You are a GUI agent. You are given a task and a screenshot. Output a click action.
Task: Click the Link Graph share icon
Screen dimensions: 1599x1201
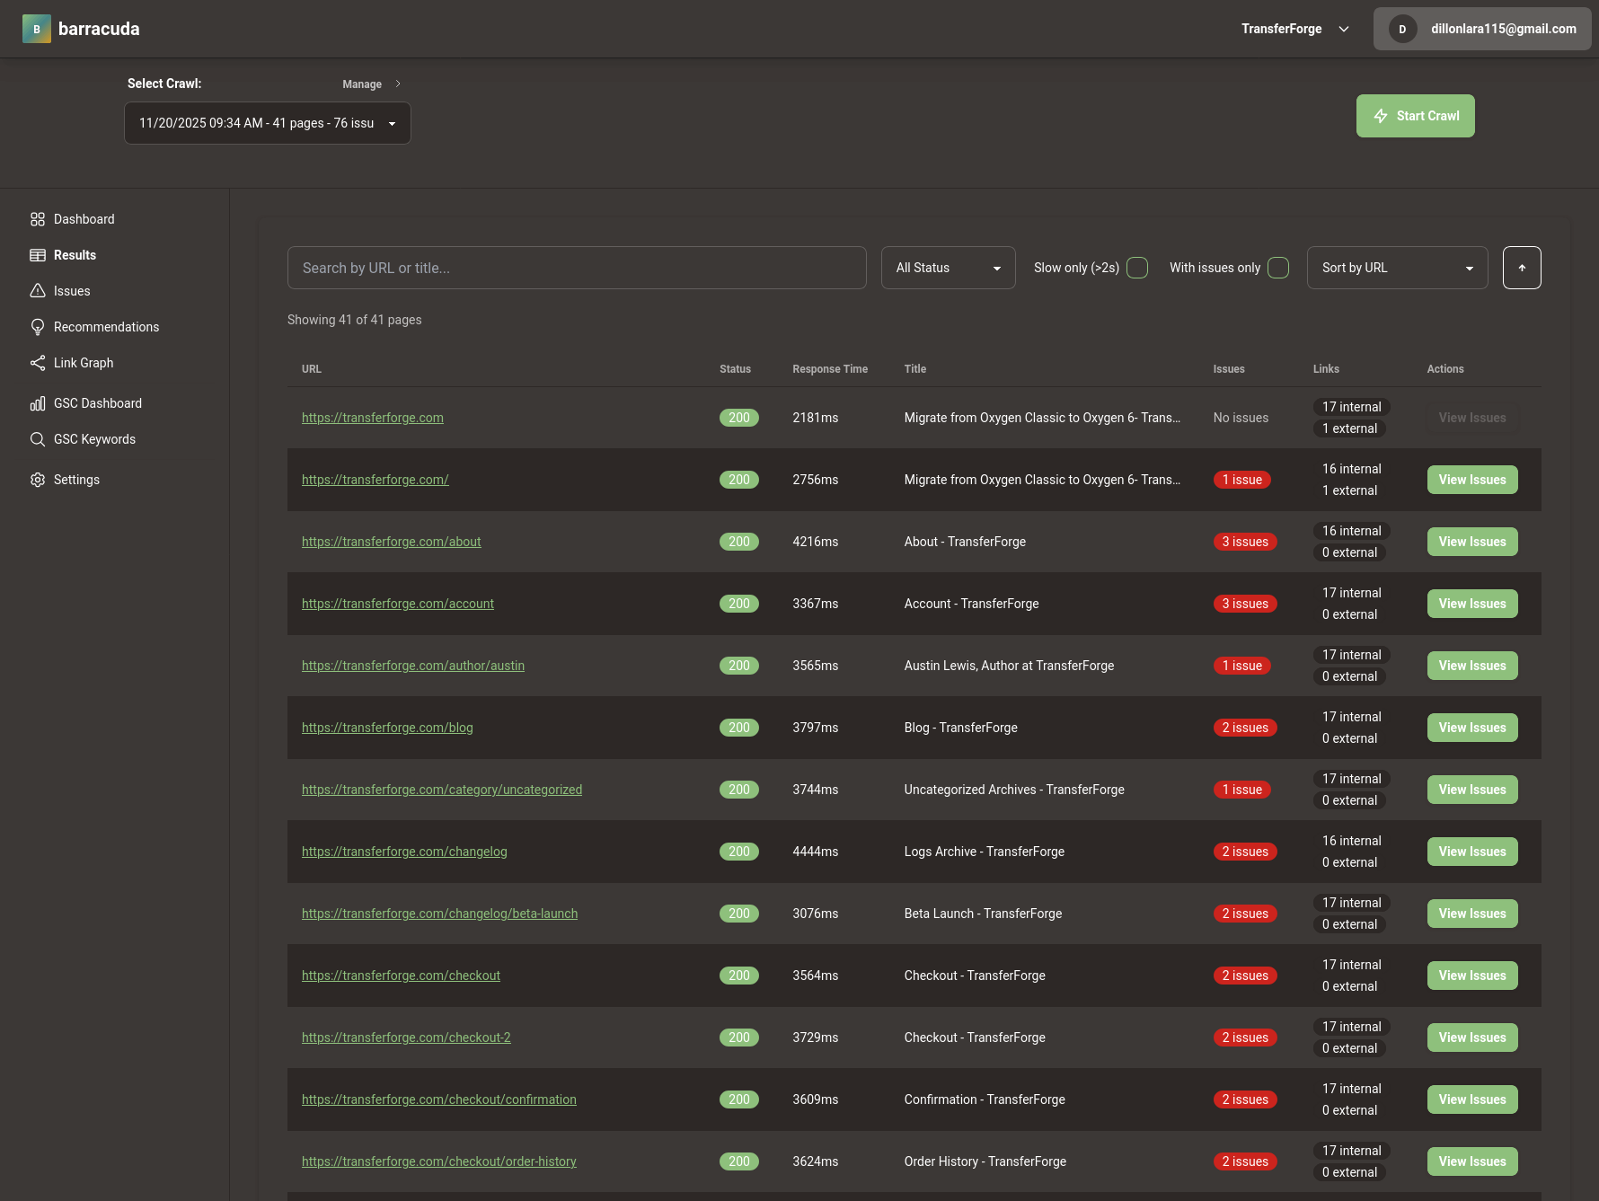point(38,363)
